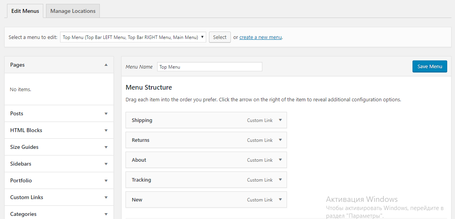Image resolution: width=455 pixels, height=219 pixels.
Task: Expand the Size Guides section arrow
Action: point(106,147)
